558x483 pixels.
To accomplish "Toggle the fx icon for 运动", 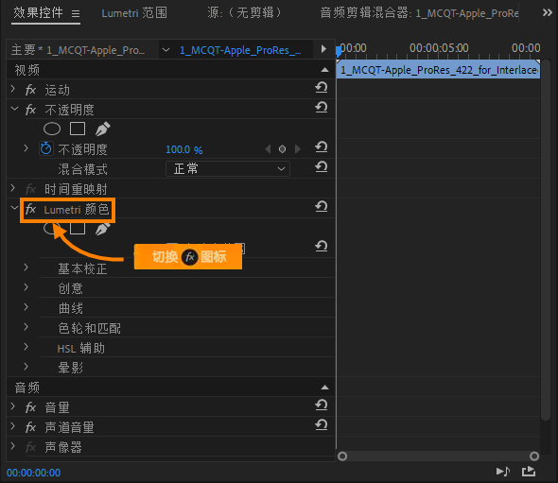I will point(30,90).
